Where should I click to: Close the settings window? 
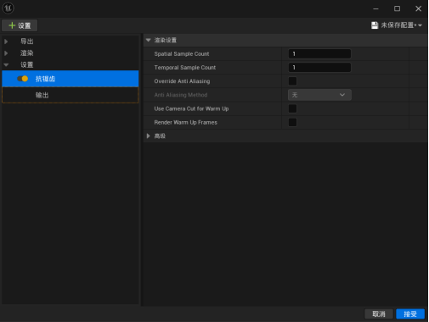pos(418,8)
